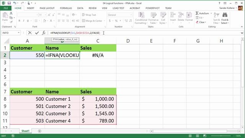Screen dimensions: 245x138
Task: Open the FILE tab
Action: point(6,8)
